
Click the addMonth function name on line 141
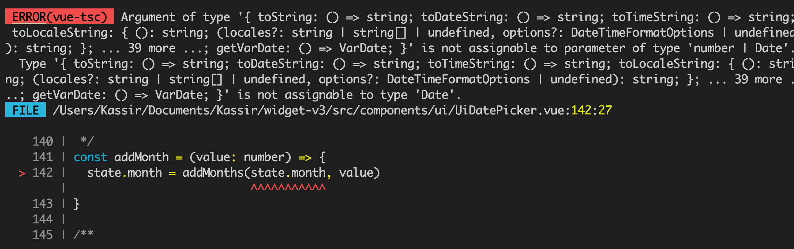[x=142, y=157]
